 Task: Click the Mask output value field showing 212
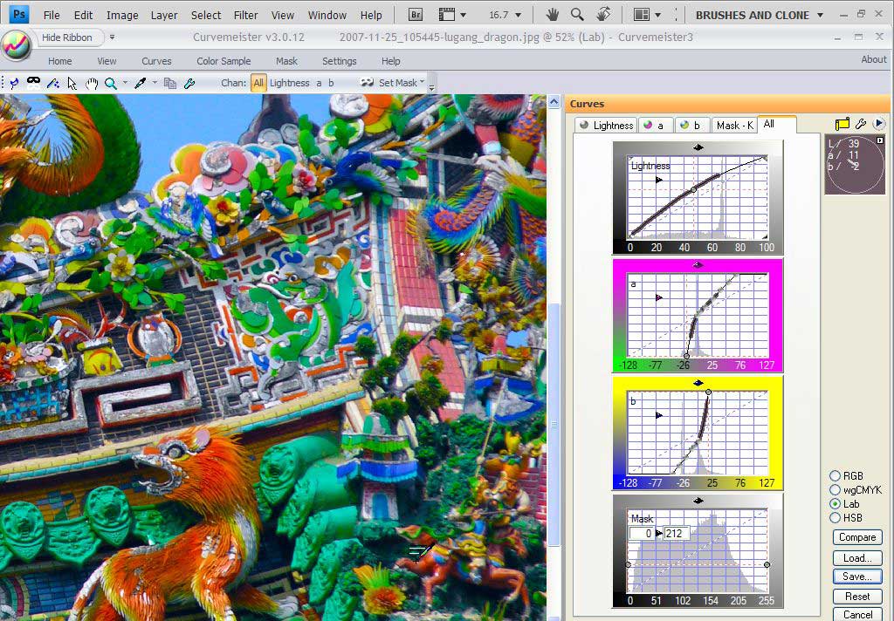[x=677, y=533]
